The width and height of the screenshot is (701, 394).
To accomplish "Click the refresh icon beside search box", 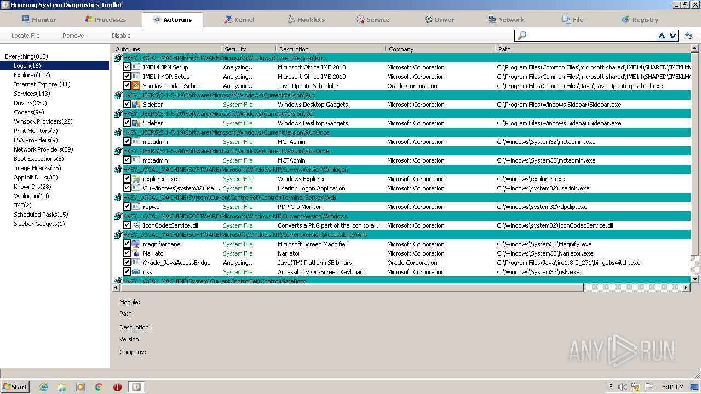I will coord(689,36).
